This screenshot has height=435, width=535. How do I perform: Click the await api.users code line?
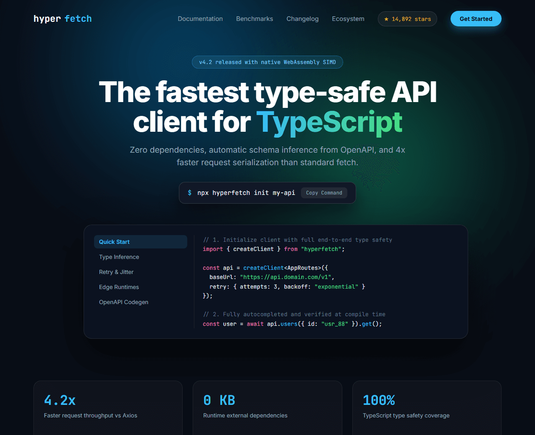tap(292, 324)
